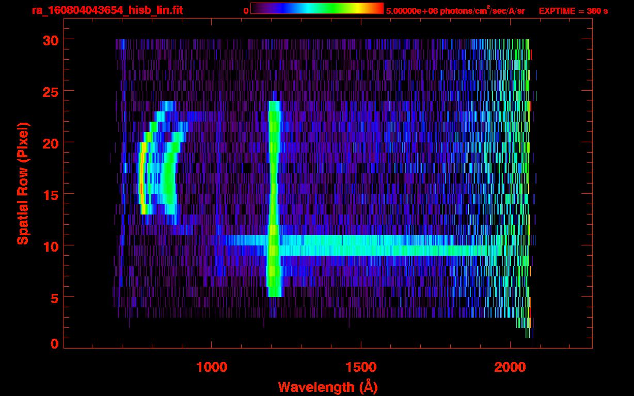This screenshot has width=634, height=396.
Task: Click the y-axis tick label 30
Action: 50,40
